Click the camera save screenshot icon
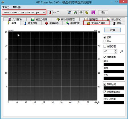The height and width of the screenshot is (119, 128). (x=81, y=13)
